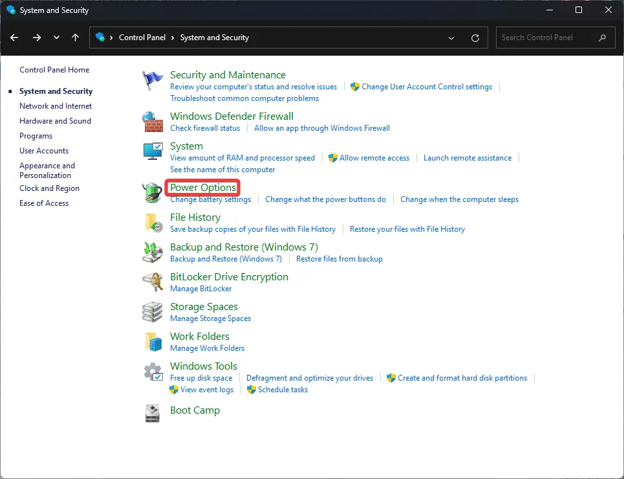Viewport: 624px width, 479px height.
Task: Click System and Security in the breadcrumb
Action: (x=215, y=38)
